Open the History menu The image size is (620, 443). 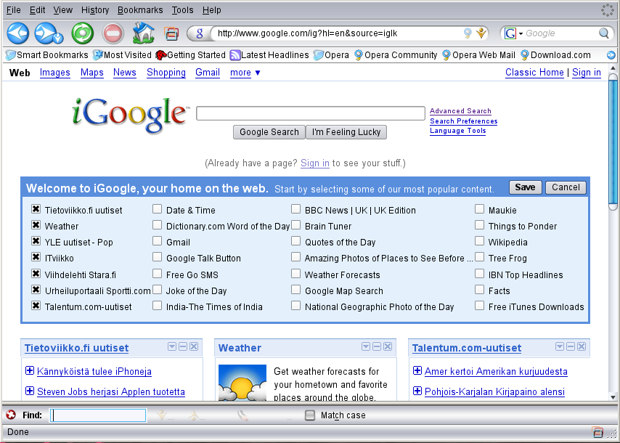[x=95, y=10]
